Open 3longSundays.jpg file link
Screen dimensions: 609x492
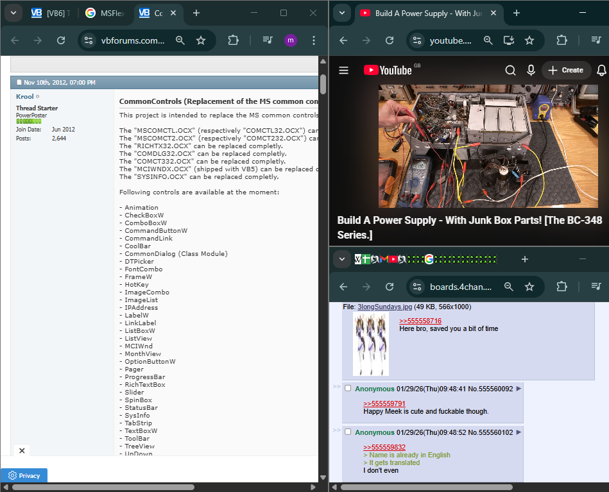(x=384, y=307)
